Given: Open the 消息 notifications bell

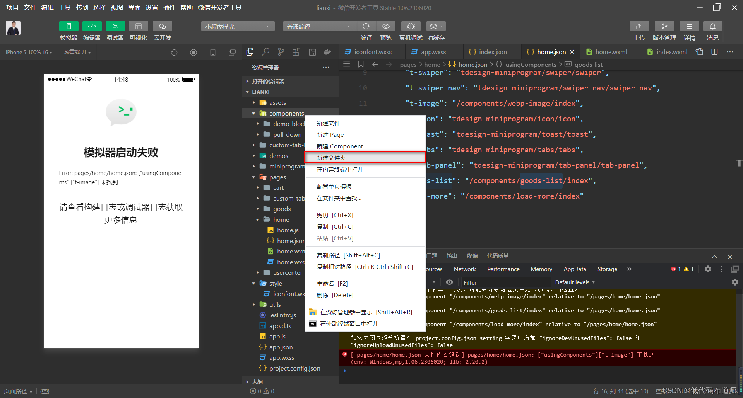Looking at the screenshot, I should 712,26.
